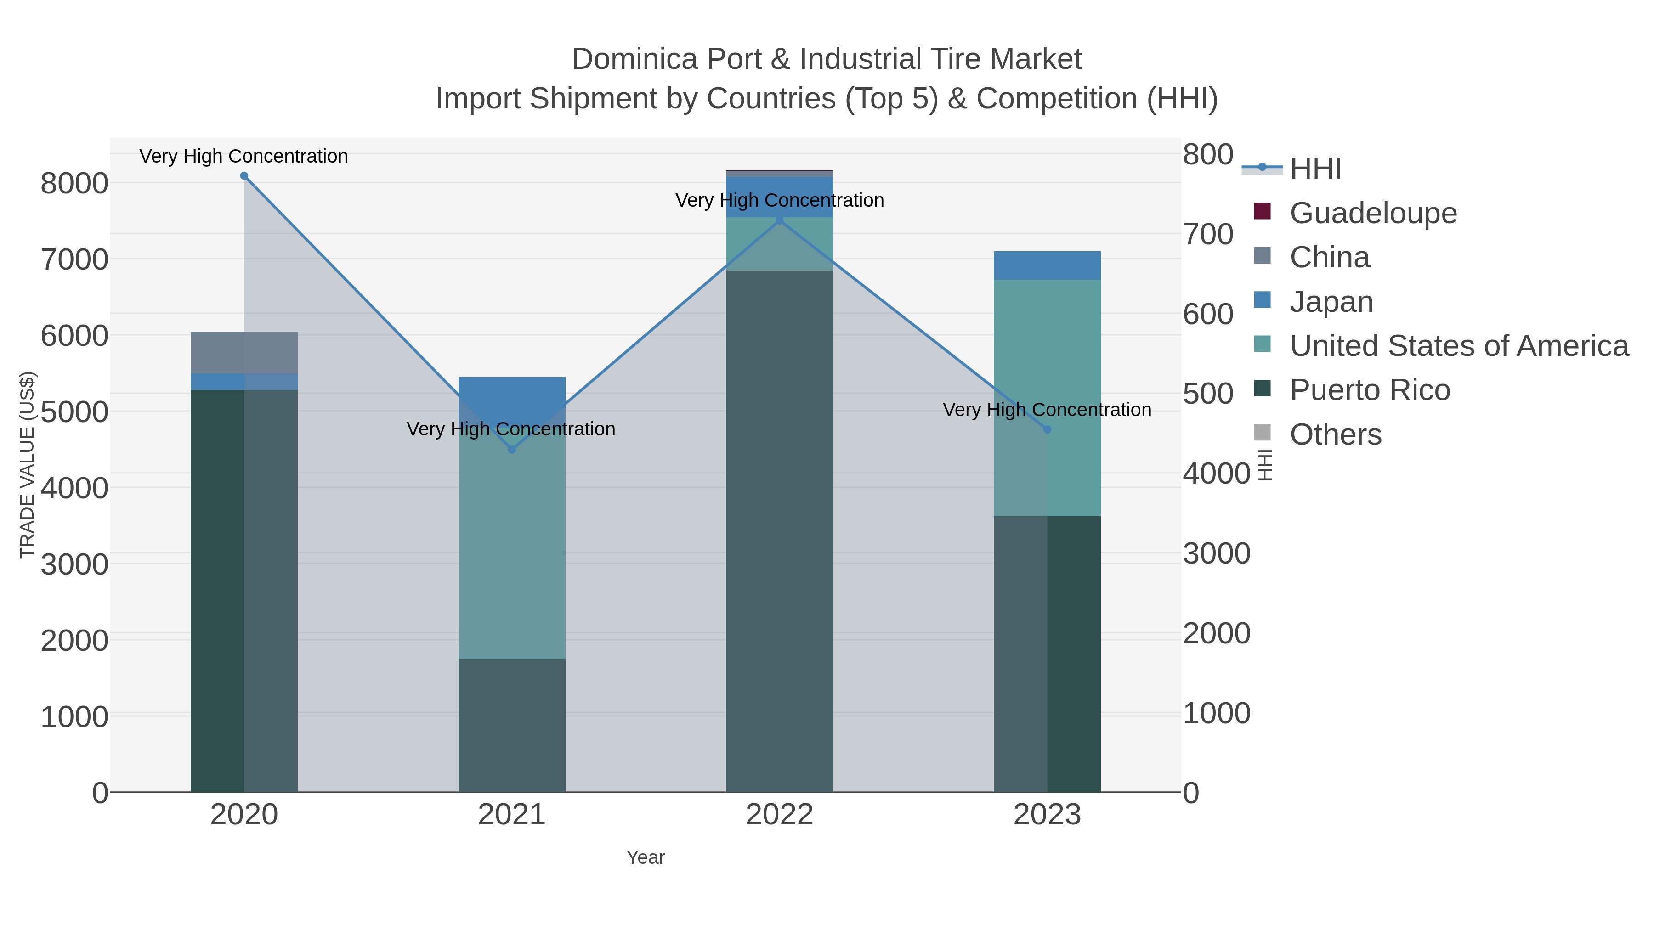The image size is (1654, 930).
Task: Click the rotated 'HHI' right axis title
Action: pos(1264,465)
